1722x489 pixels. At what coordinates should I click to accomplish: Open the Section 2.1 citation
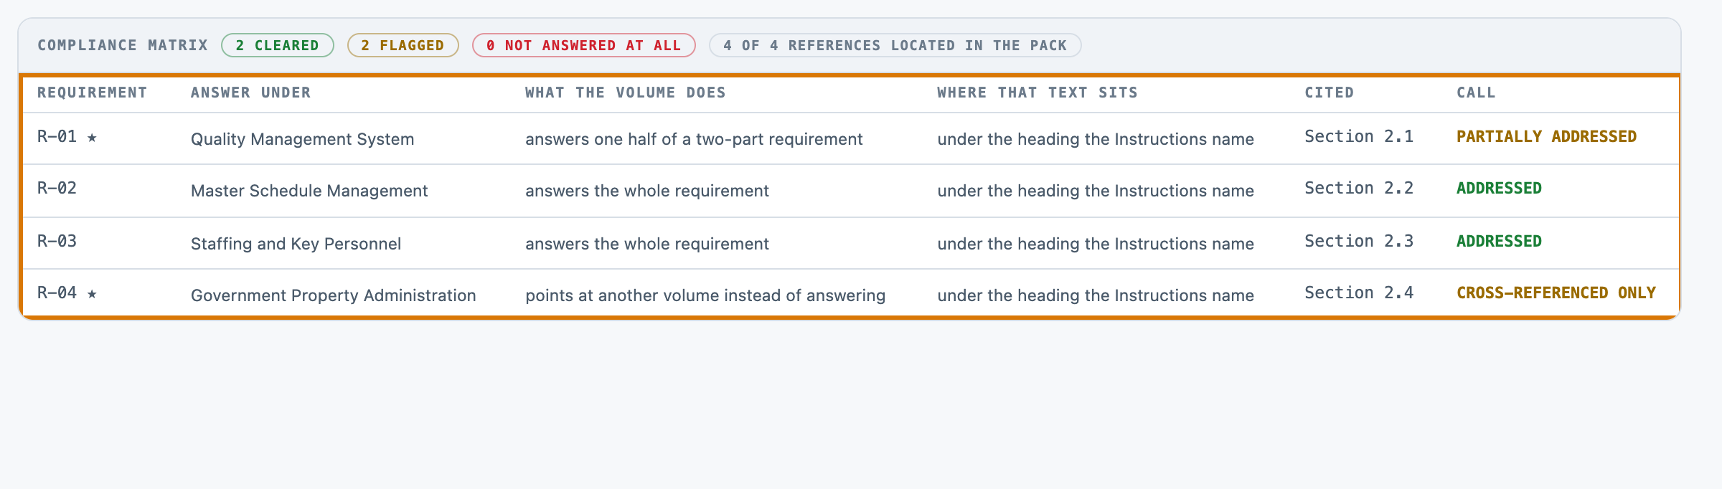click(x=1359, y=136)
